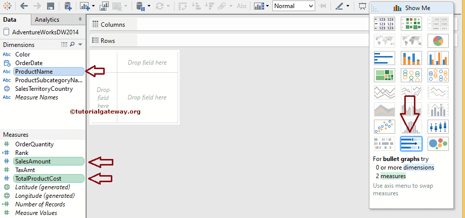Select the ProductSubcategoryName dimension
The width and height of the screenshot is (465, 218).
(x=49, y=80)
